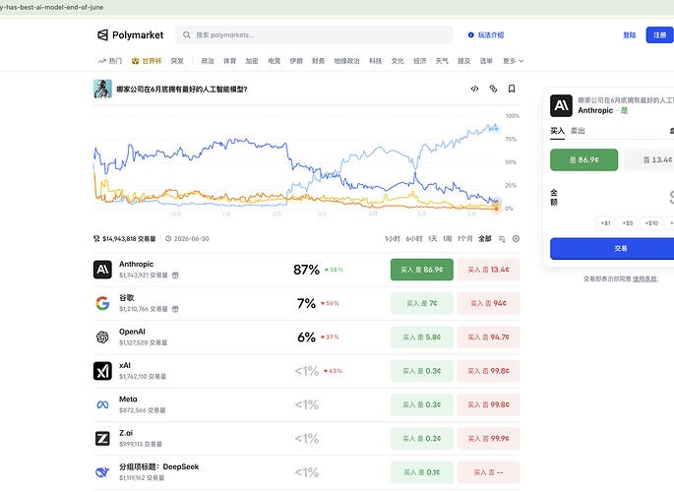Add +$5 to amount
The width and height of the screenshot is (674, 492).
[x=628, y=223]
